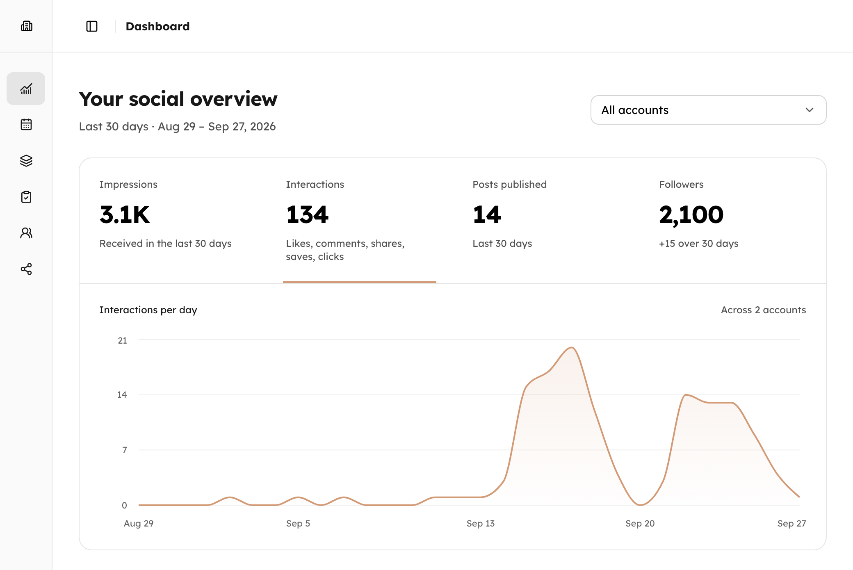This screenshot has height=570, width=853.
Task: Select the Followers metric tab
Action: (x=732, y=221)
